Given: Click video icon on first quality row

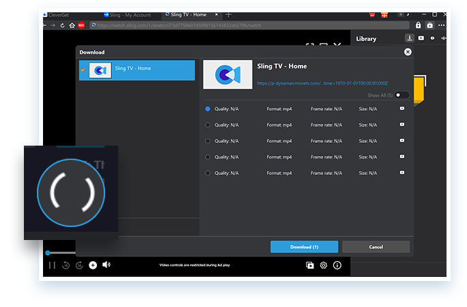Looking at the screenshot, I should [402, 109].
